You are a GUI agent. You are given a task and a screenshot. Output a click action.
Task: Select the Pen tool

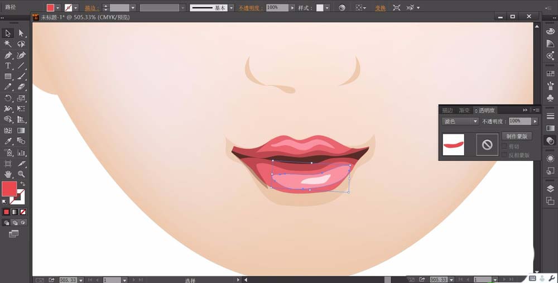click(8, 55)
